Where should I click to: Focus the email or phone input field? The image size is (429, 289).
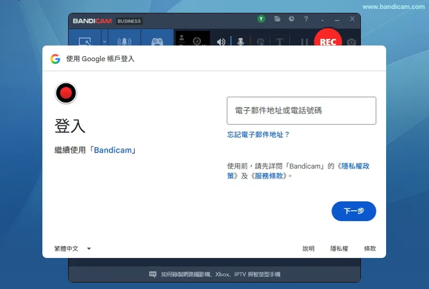(301, 111)
